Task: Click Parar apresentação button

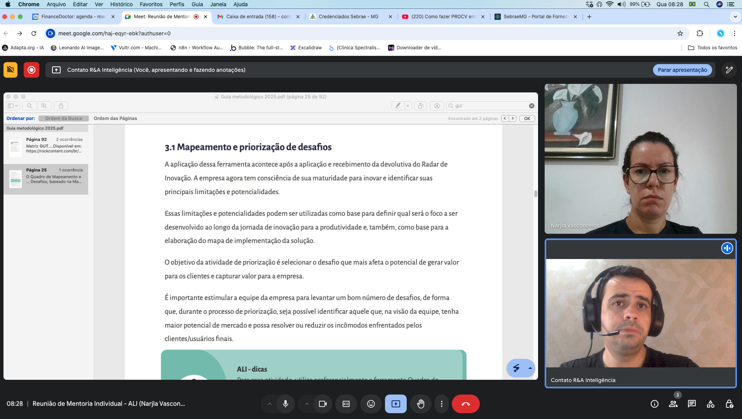Action: click(682, 70)
